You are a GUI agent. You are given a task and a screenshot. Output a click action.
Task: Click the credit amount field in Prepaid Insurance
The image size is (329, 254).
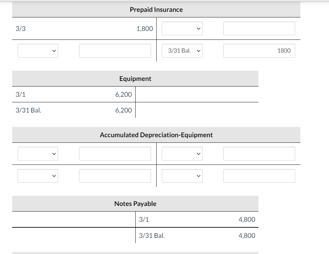tap(259, 29)
